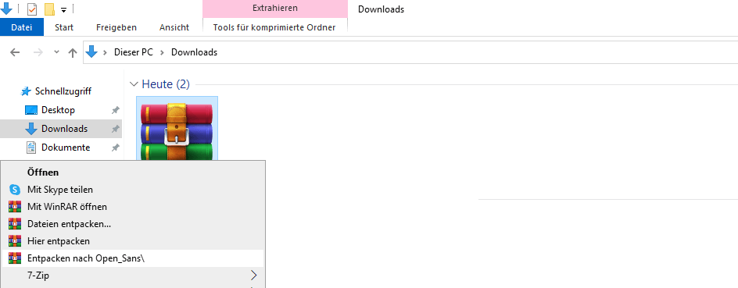Image resolution: width=738 pixels, height=288 pixels.
Task: Click the pin icon next to Dokumente
Action: click(x=115, y=148)
